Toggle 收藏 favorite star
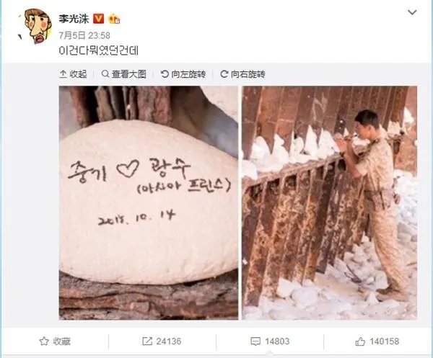The height and width of the screenshot is (358, 433). (x=55, y=341)
